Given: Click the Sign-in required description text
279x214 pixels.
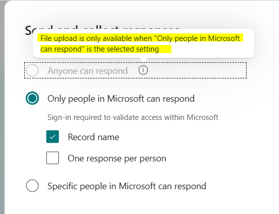Looking at the screenshot, I should [133, 117].
